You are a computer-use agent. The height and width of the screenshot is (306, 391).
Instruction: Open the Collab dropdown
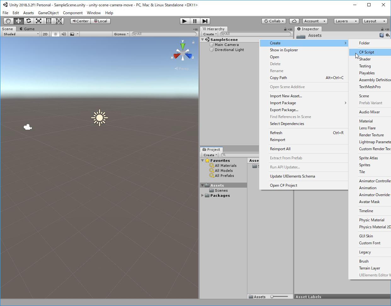tap(274, 21)
